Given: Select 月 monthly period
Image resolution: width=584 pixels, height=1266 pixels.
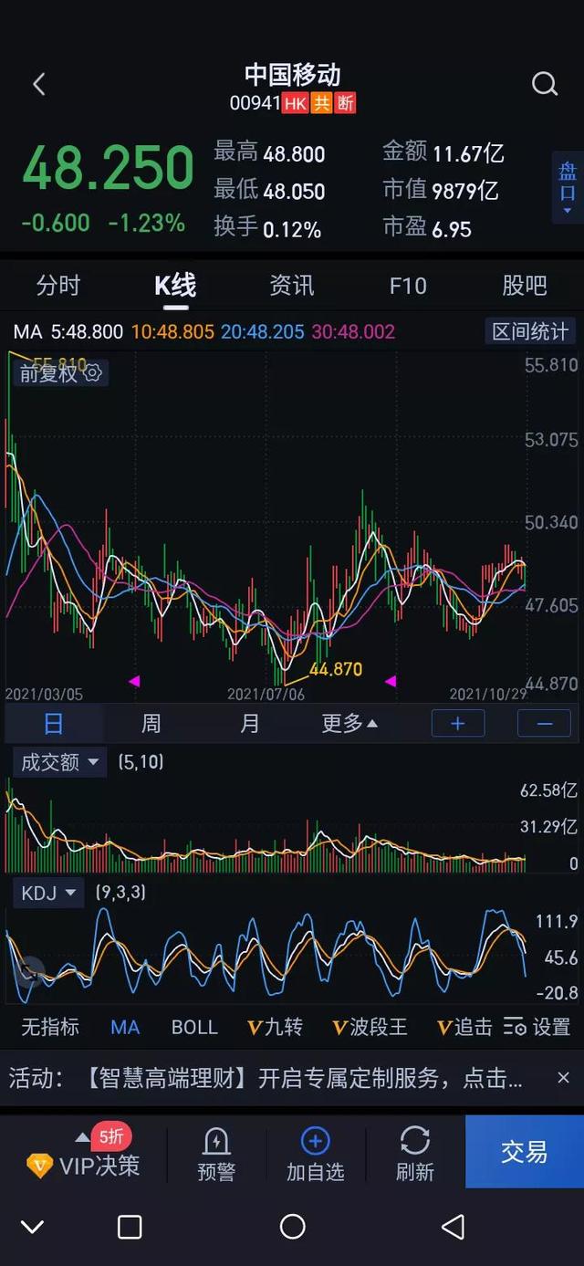Looking at the screenshot, I should tap(249, 724).
